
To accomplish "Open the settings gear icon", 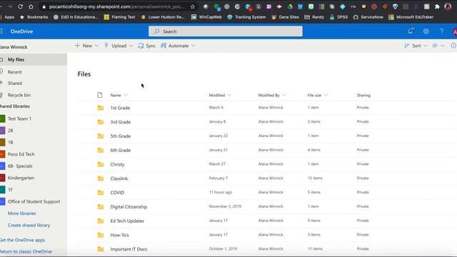I will point(426,31).
